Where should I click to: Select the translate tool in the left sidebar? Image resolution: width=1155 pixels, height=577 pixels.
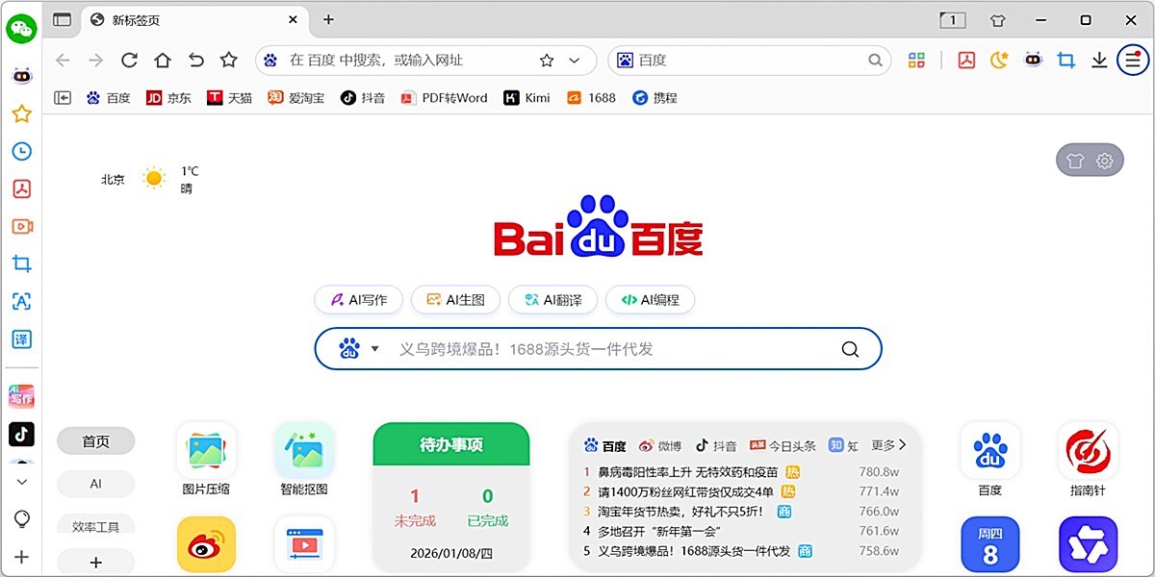click(21, 339)
